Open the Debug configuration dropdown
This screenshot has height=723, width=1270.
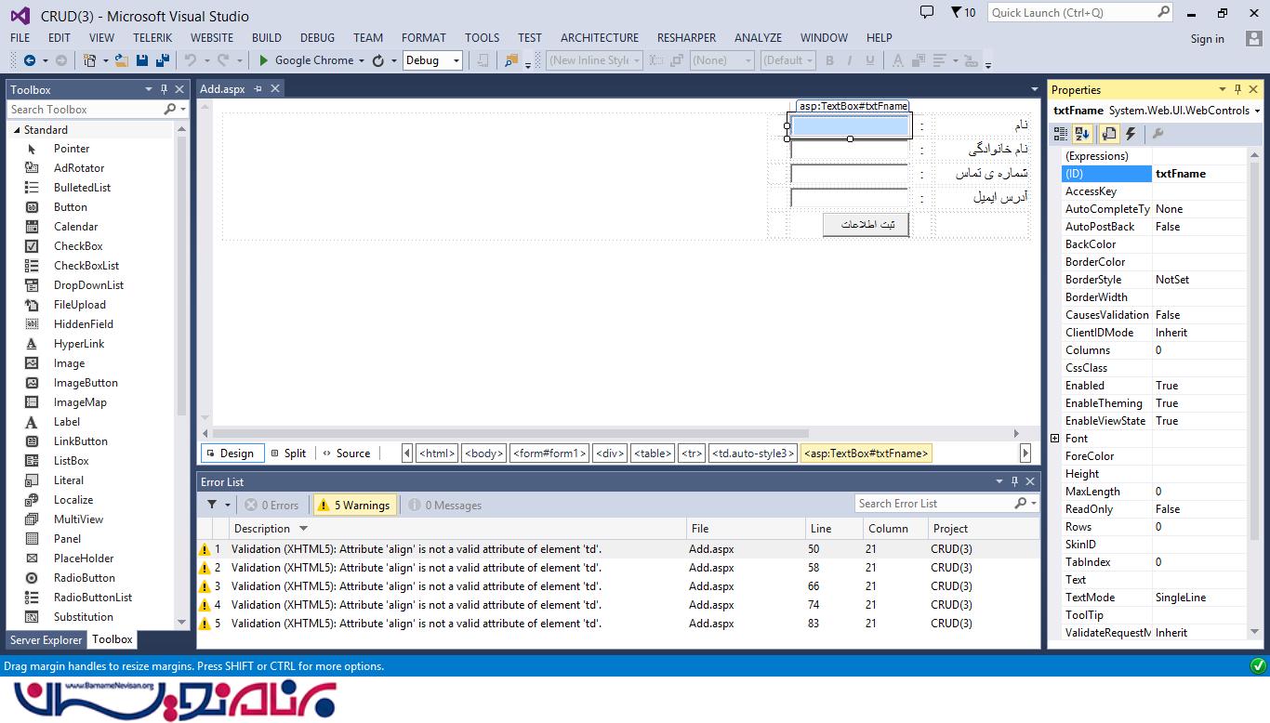(x=432, y=60)
